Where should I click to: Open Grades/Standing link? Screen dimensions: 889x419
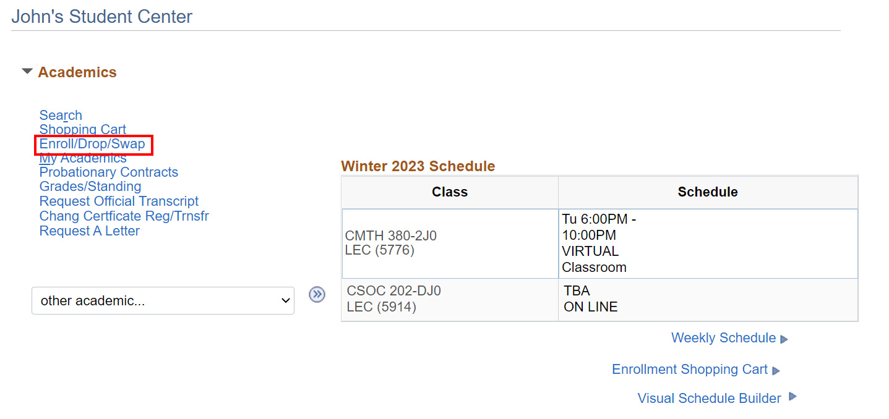pos(90,187)
